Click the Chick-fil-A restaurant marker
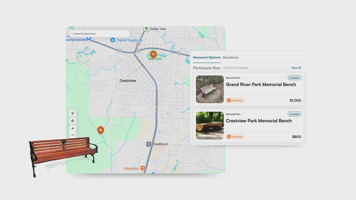 click(x=142, y=168)
